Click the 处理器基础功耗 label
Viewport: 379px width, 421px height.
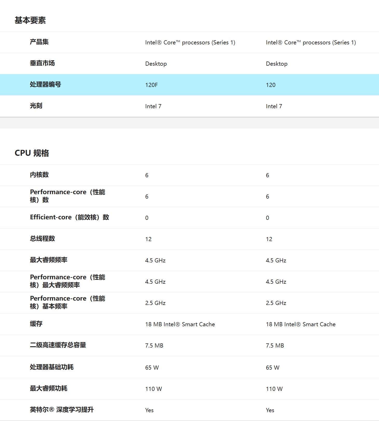pos(52,367)
